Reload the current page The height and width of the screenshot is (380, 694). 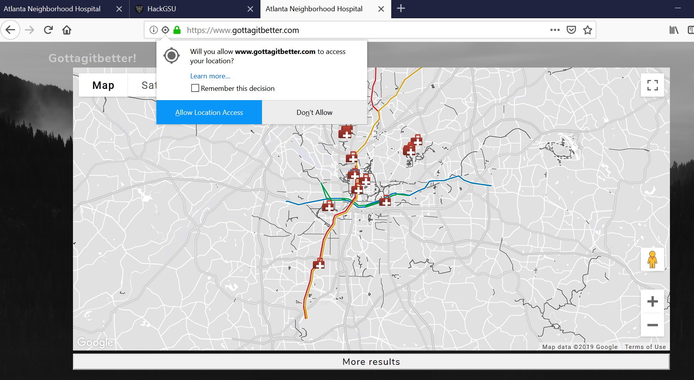(48, 30)
